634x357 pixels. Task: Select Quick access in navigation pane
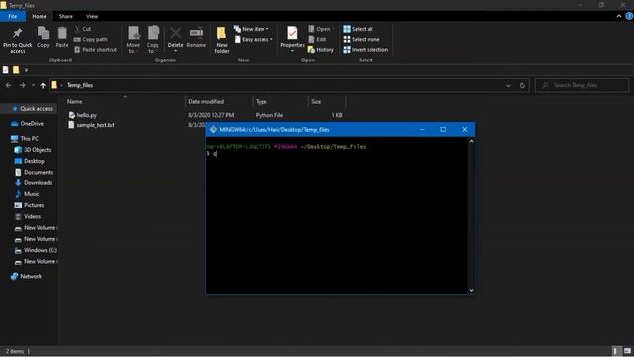click(32, 108)
